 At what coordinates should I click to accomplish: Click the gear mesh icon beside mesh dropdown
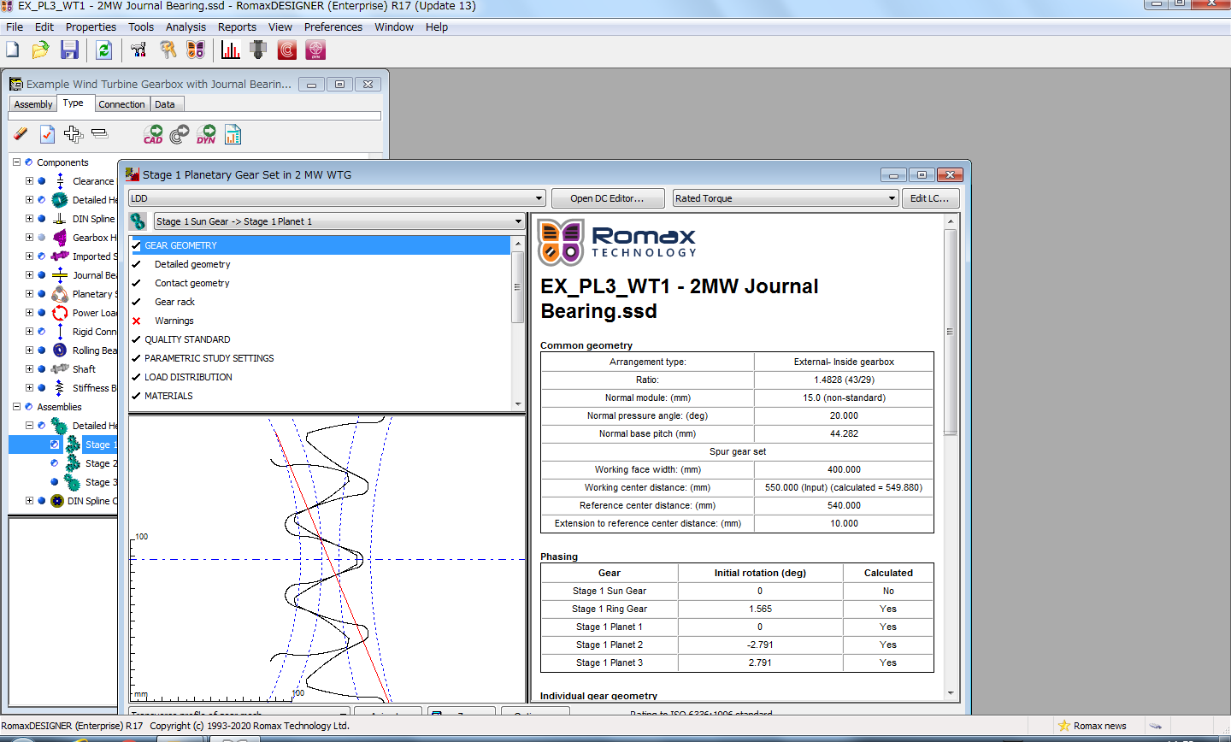click(138, 221)
